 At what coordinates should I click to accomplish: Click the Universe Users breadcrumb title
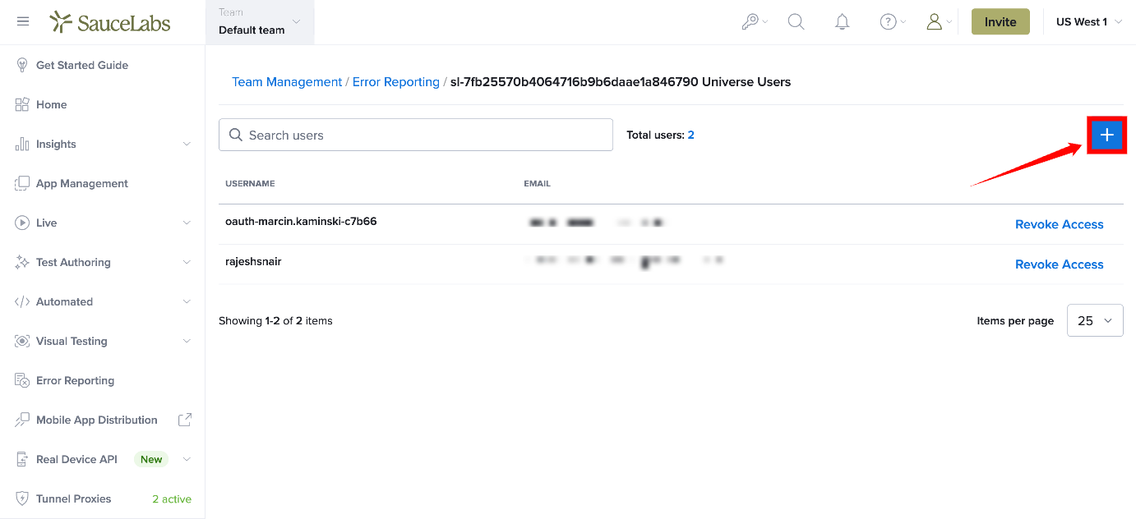621,82
